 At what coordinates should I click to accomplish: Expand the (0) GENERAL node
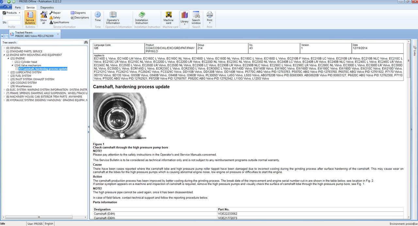coord(4,48)
